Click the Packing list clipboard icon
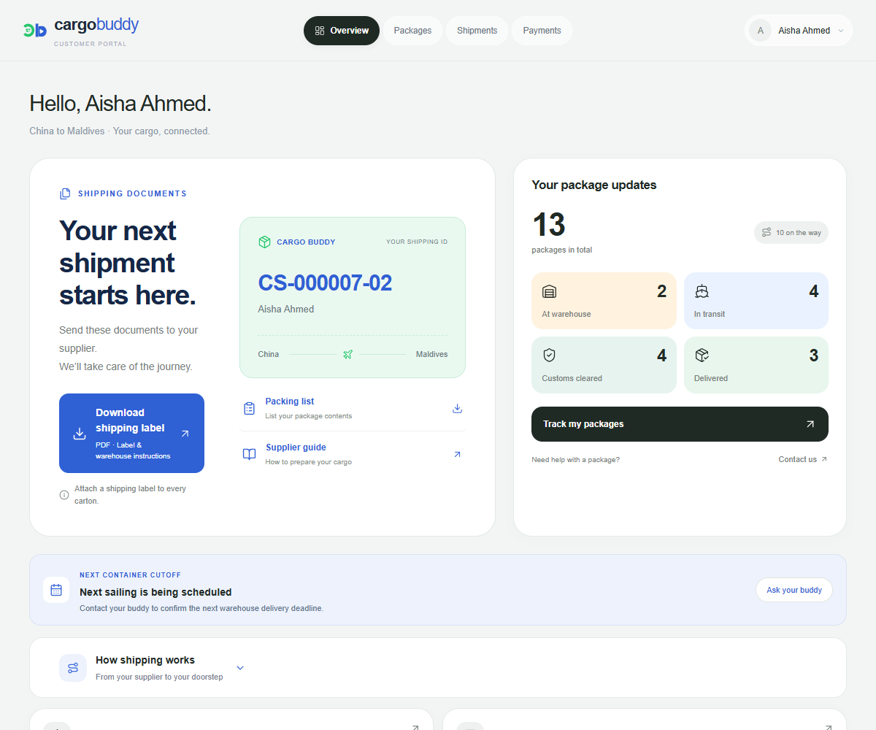Viewport: 876px width, 730px height. tap(249, 408)
